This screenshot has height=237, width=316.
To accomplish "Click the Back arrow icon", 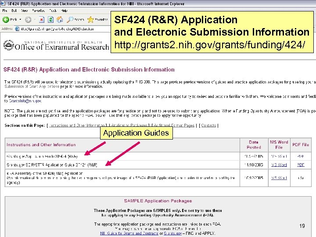I will pos(6,20).
